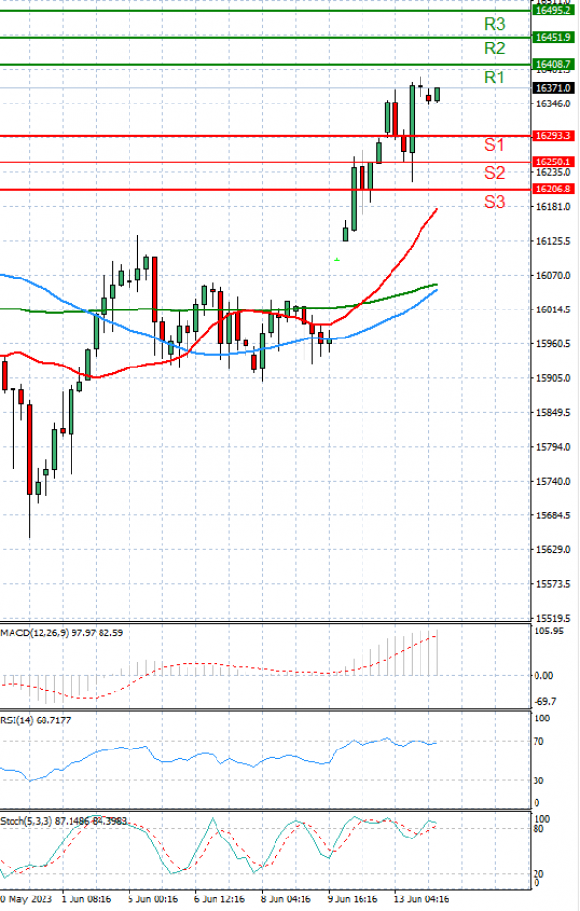Click the 16181.0 price axis label
580x911 pixels.
click(x=553, y=207)
